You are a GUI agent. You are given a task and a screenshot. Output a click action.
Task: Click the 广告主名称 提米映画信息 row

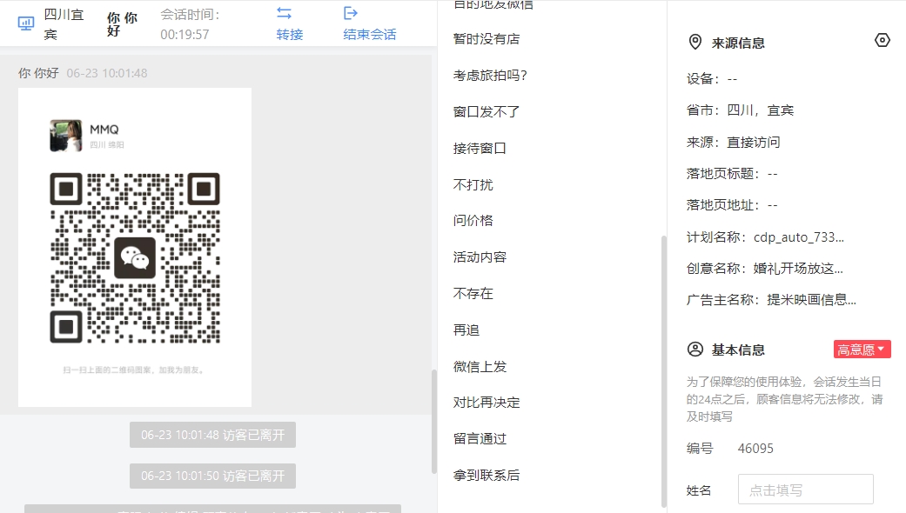pyautogui.click(x=771, y=299)
